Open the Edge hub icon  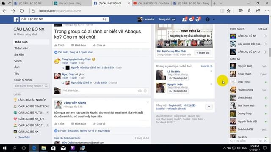241,11
